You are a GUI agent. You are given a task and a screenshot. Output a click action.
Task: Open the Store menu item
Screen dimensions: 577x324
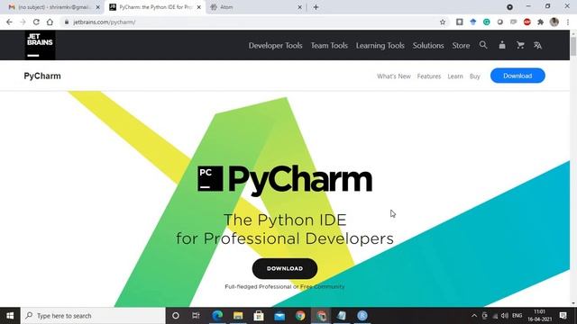(x=461, y=45)
